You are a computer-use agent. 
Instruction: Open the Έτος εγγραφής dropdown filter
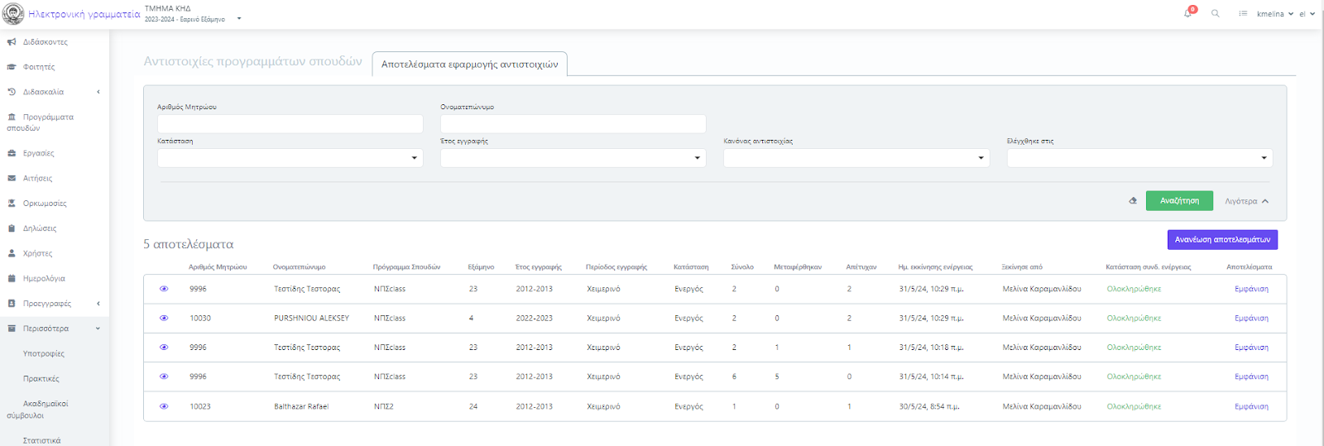click(x=573, y=158)
